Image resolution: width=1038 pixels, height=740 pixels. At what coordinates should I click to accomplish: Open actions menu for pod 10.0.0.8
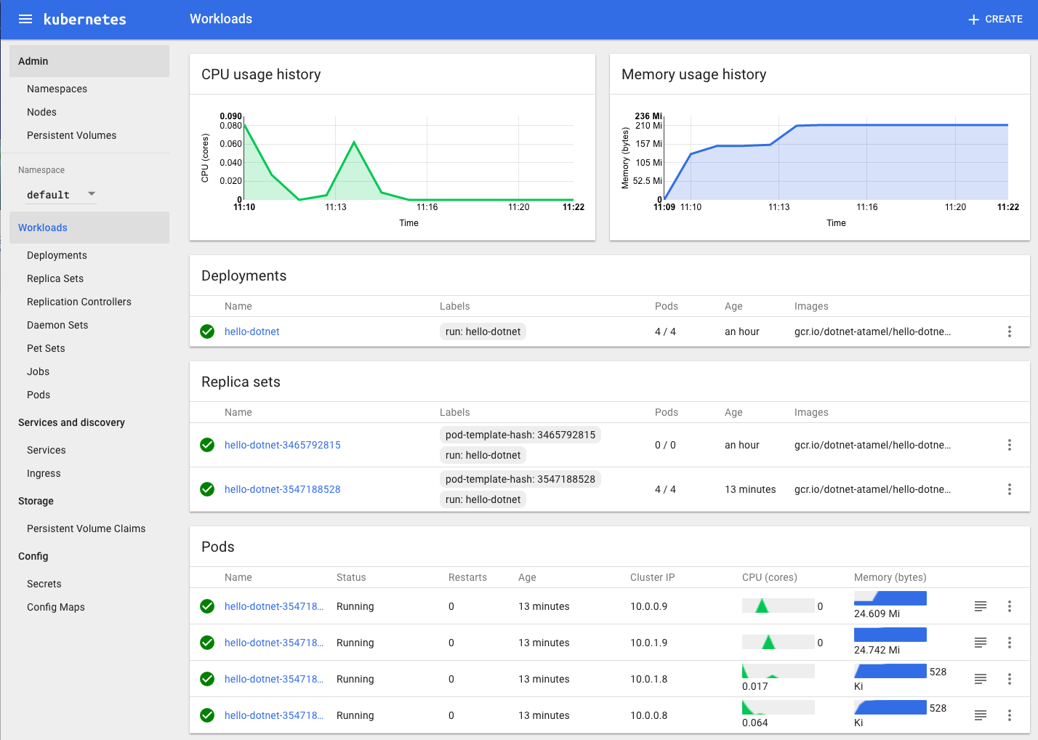(1009, 715)
